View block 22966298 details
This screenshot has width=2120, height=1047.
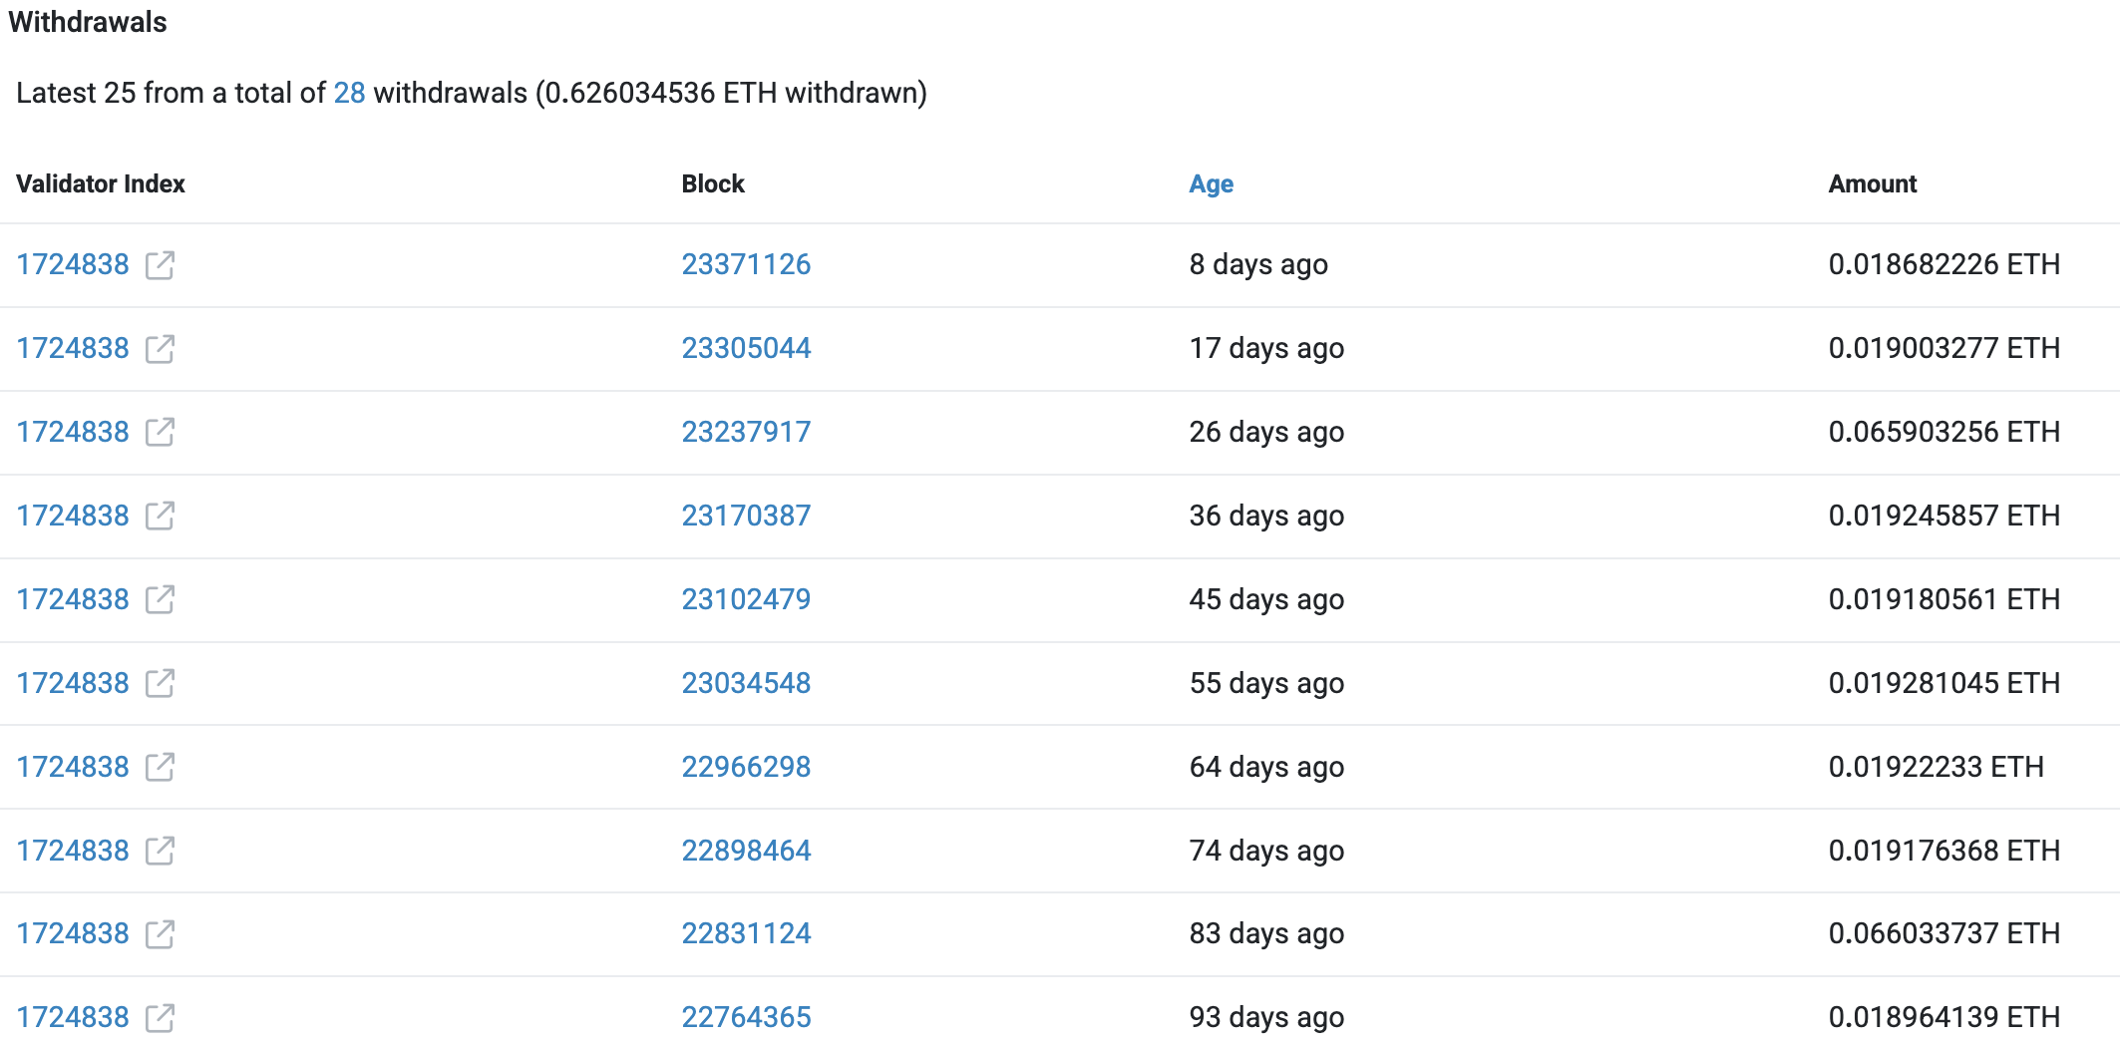[746, 768]
